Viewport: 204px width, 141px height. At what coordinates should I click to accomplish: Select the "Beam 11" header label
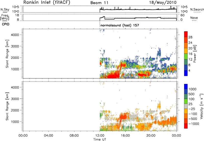coord(99,3)
